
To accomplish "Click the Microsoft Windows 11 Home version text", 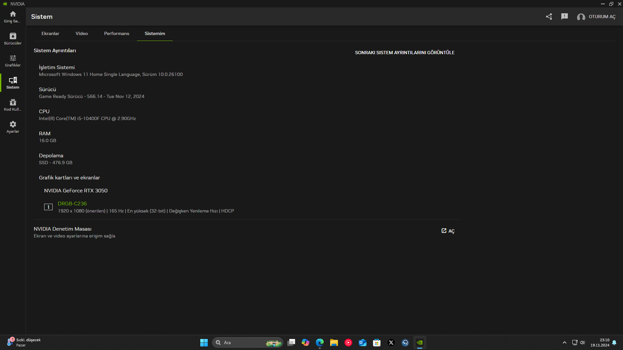I will tap(111, 75).
